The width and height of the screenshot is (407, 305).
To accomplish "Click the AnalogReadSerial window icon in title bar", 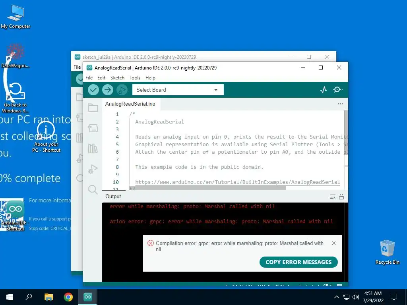I will coord(89,68).
